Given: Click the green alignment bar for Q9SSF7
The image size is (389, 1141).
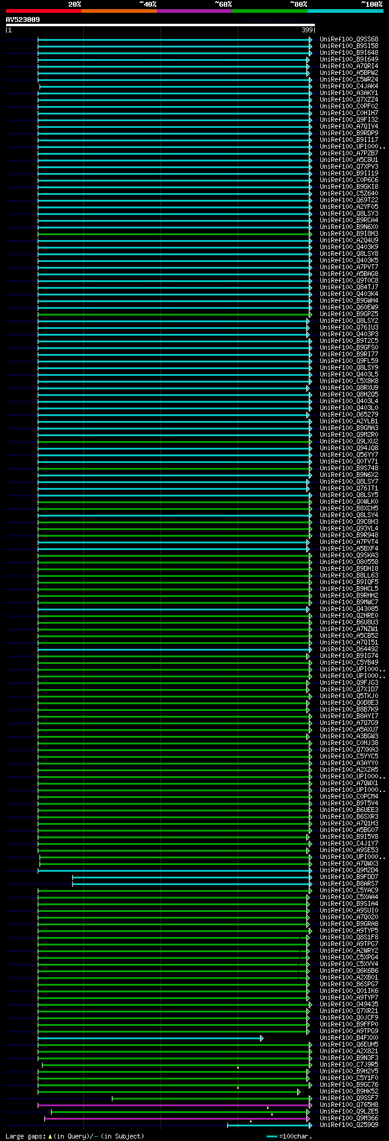Looking at the screenshot, I should click(x=211, y=1098).
